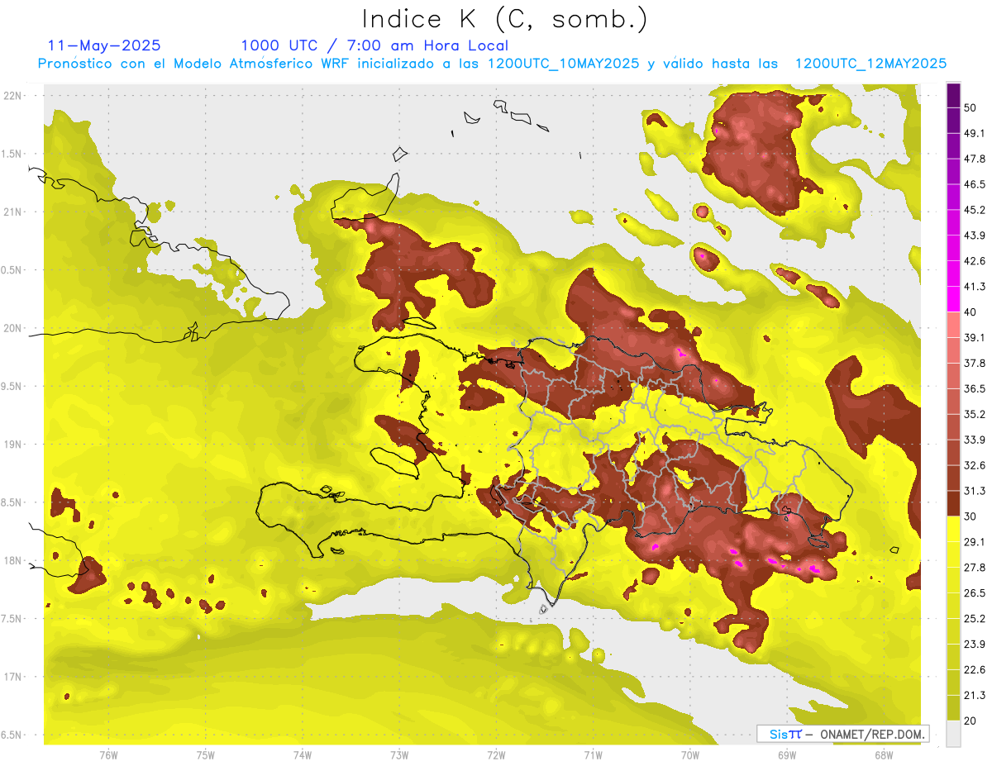Click the legend value '47.8'

974,159
